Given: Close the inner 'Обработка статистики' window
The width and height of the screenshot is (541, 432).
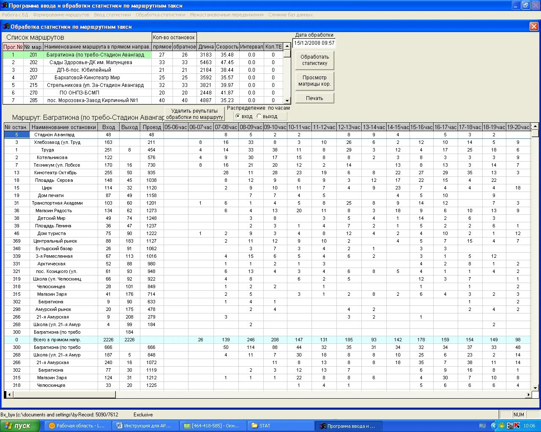Looking at the screenshot, I should click(534, 27).
